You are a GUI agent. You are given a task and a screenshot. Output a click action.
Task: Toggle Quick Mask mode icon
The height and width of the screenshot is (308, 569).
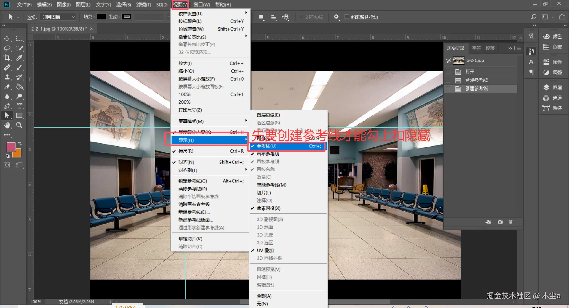pyautogui.click(x=7, y=165)
